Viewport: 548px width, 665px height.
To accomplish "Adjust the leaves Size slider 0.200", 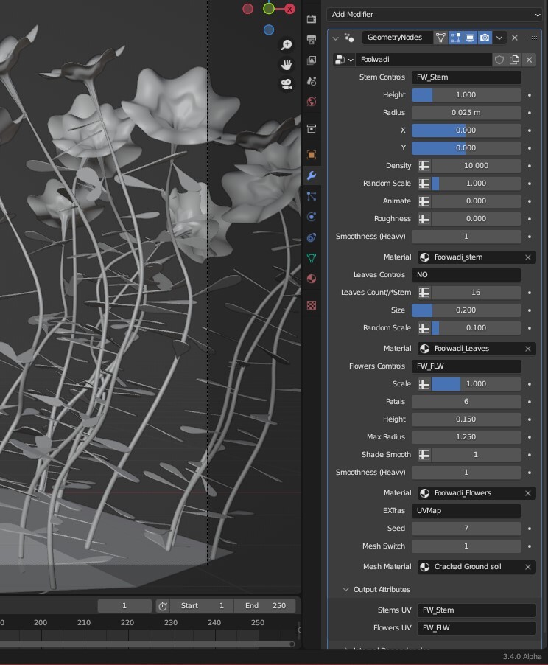I will [x=466, y=310].
